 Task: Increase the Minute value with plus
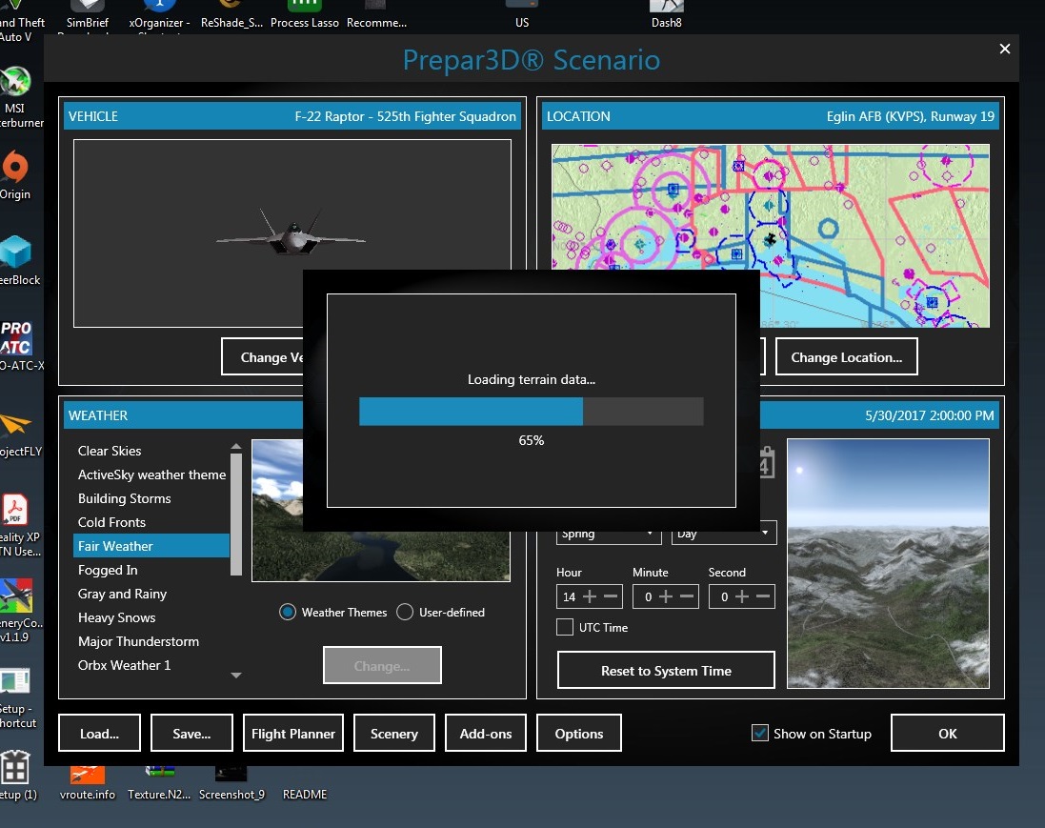click(x=666, y=596)
